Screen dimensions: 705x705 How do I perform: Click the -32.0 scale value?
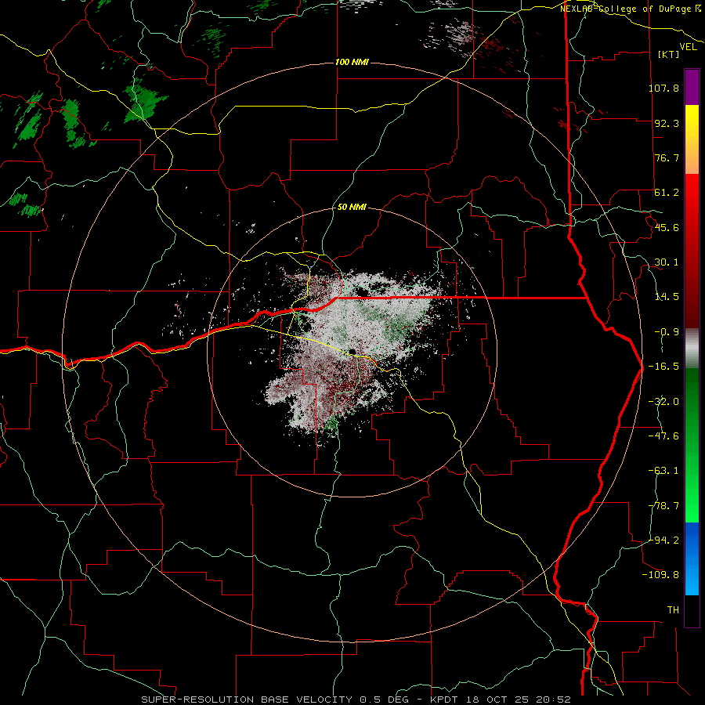663,402
